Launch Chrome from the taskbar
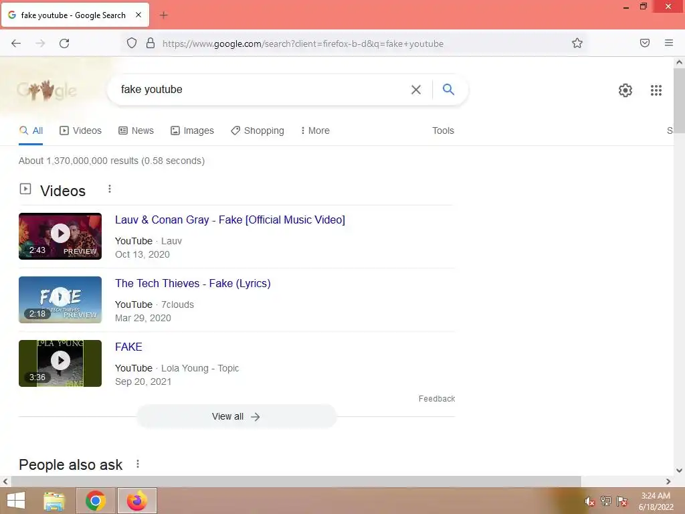685x514 pixels. click(x=96, y=501)
